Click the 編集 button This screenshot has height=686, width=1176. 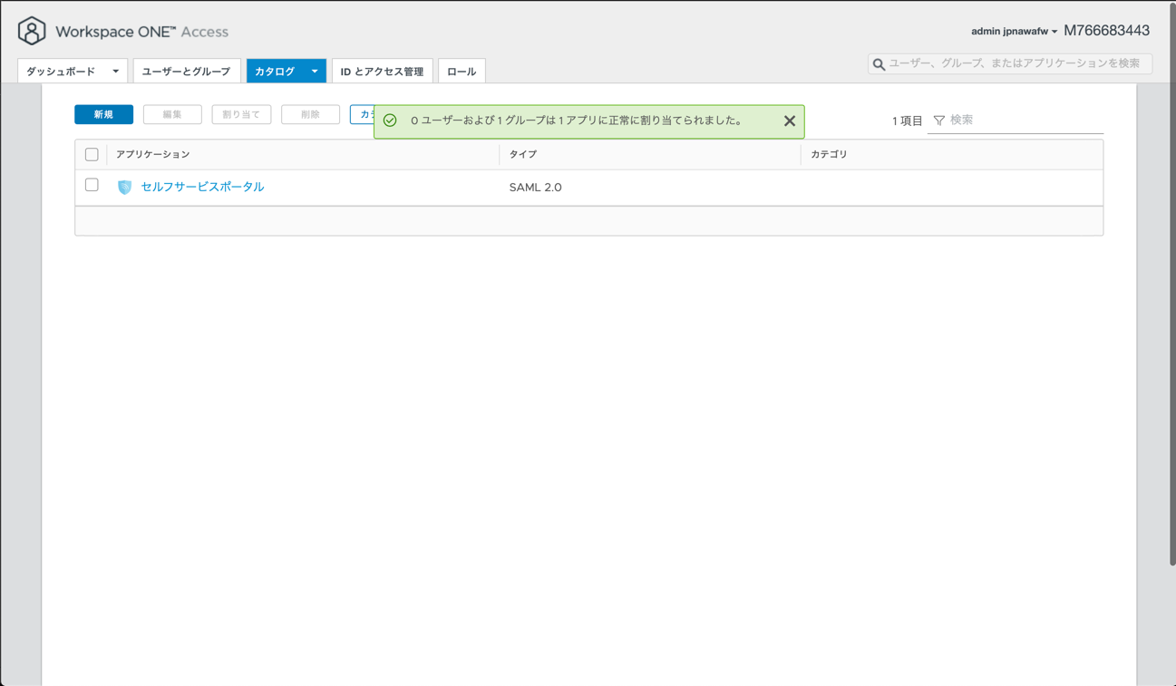click(x=172, y=114)
